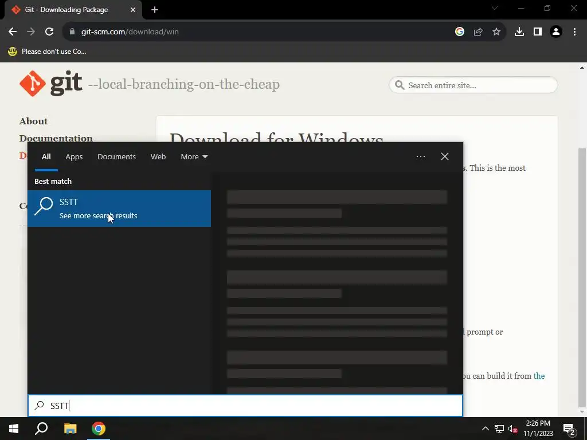This screenshot has width=587, height=440.
Task: Switch to the All search tab
Action: tap(46, 157)
